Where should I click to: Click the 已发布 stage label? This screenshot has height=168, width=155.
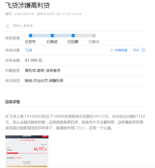(30, 42)
